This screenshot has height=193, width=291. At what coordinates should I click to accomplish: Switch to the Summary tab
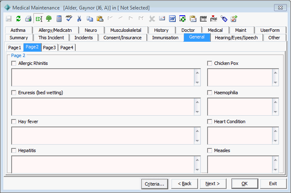(19, 38)
